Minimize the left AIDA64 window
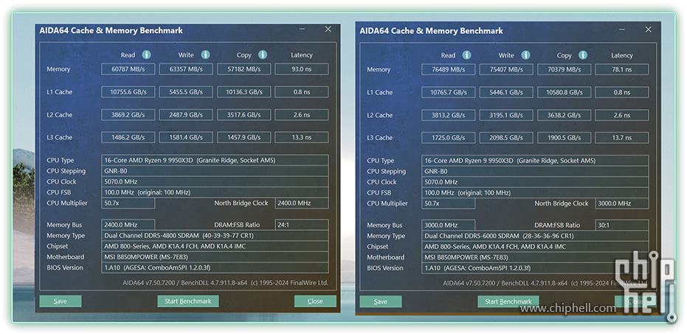 tap(303, 29)
